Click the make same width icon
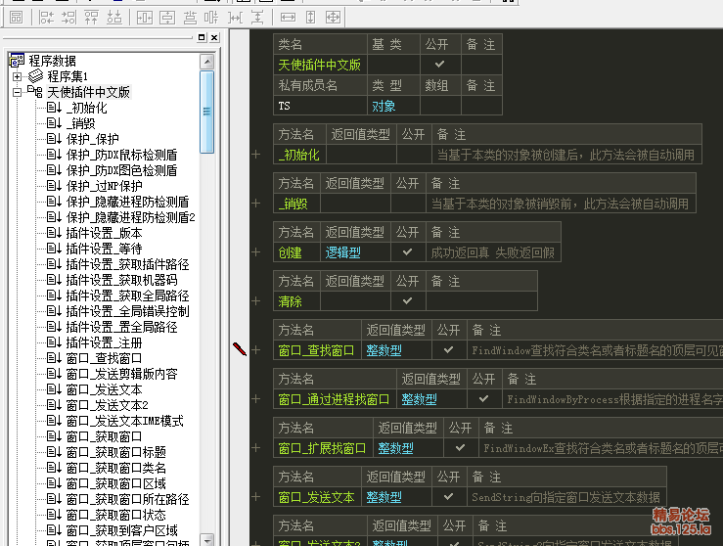Viewport: 723px width, 546px height. pyautogui.click(x=288, y=18)
